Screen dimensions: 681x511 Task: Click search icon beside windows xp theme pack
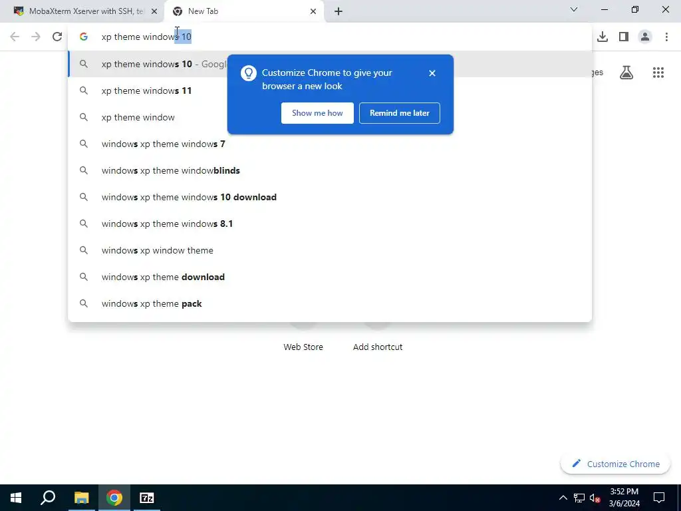[84, 303]
